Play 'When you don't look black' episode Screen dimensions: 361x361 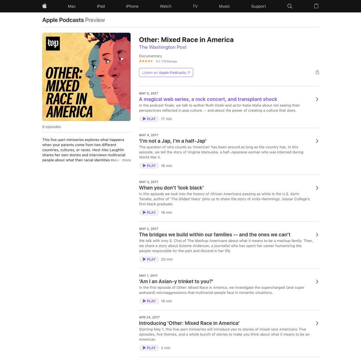149,213
